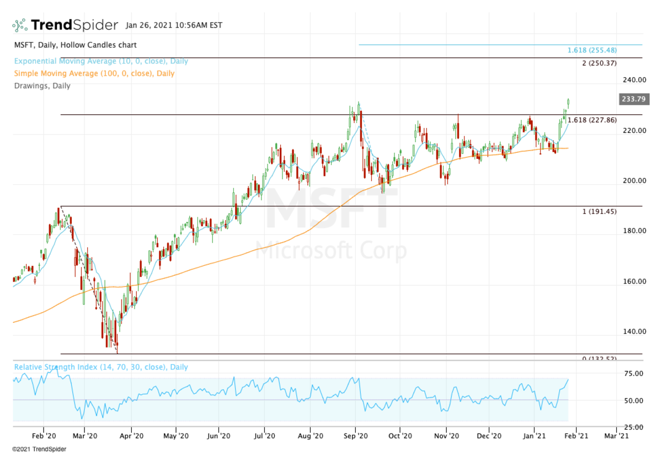Viewport: 662px width, 455px height.
Task: Click the Mar '20 date axis label
Action: [84, 436]
